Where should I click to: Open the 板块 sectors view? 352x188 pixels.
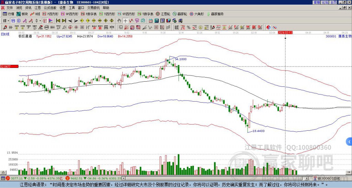point(22,14)
